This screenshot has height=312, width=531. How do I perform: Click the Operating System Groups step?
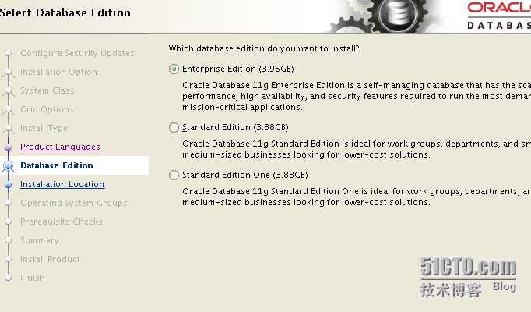(x=73, y=203)
